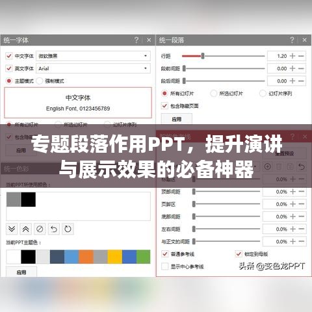Viewport: 312px width, 312px height.
Task: Close the 统一段落 panel
Action: [304, 40]
